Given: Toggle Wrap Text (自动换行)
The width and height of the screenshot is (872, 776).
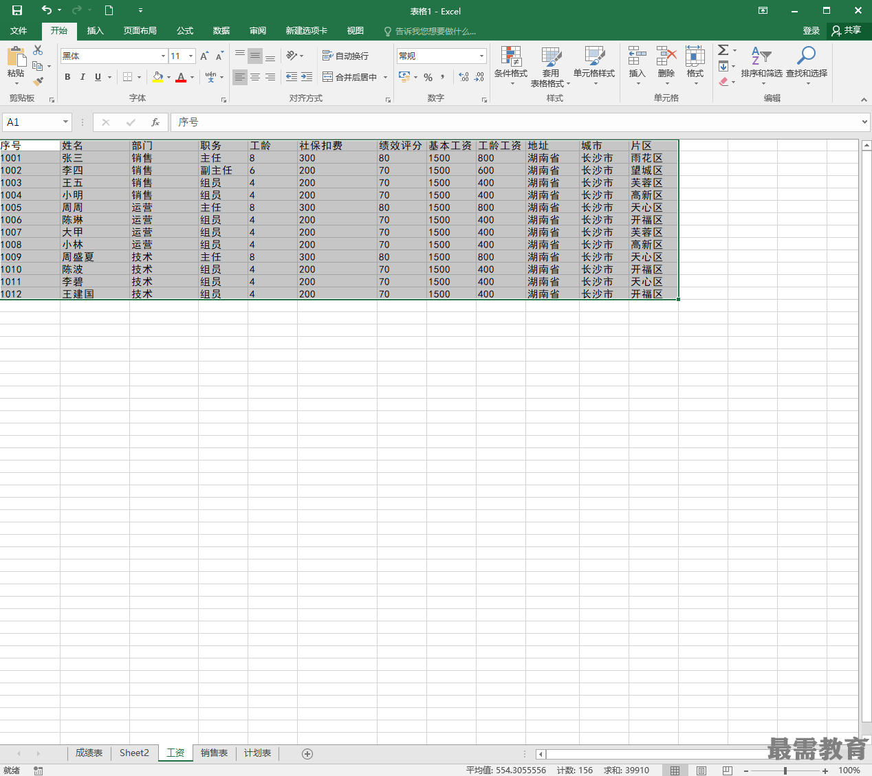Looking at the screenshot, I should [x=346, y=56].
